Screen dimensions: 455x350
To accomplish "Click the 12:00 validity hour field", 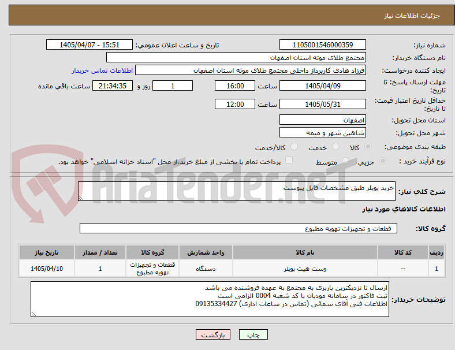I will 235,104.
